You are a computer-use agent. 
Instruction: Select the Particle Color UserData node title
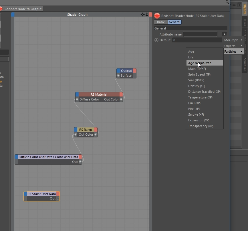point(48,157)
